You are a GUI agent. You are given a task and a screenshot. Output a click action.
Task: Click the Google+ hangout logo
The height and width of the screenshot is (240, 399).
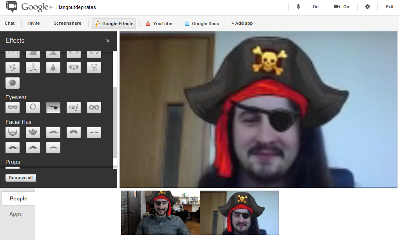29,7
